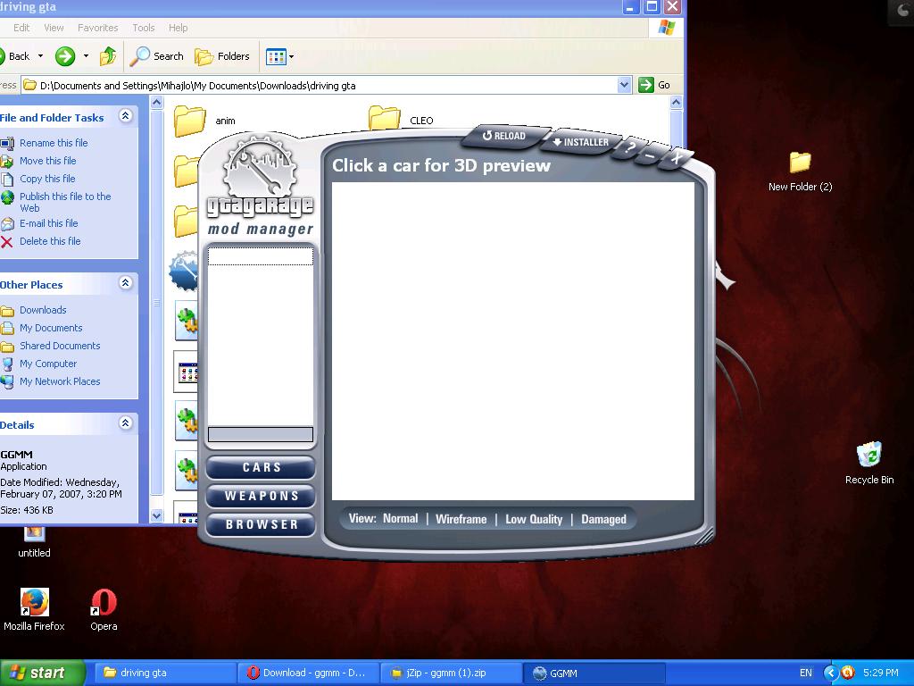Go to My Network Places link
Screen dimensions: 914x686
(60, 381)
